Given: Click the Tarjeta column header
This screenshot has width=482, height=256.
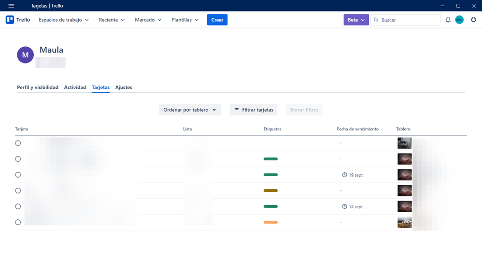Looking at the screenshot, I should [22, 129].
